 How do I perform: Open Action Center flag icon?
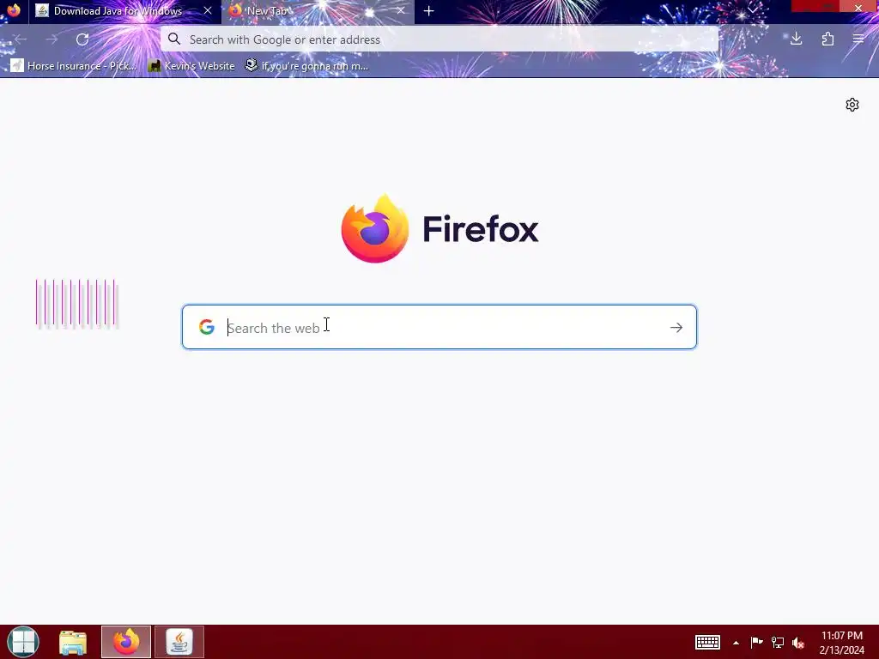point(756,642)
